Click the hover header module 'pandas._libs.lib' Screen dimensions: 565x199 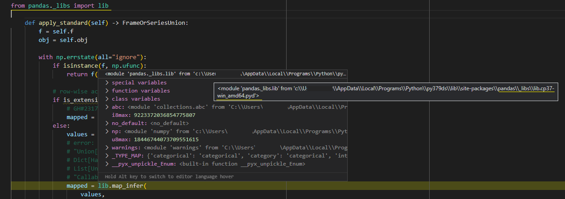(x=226, y=74)
